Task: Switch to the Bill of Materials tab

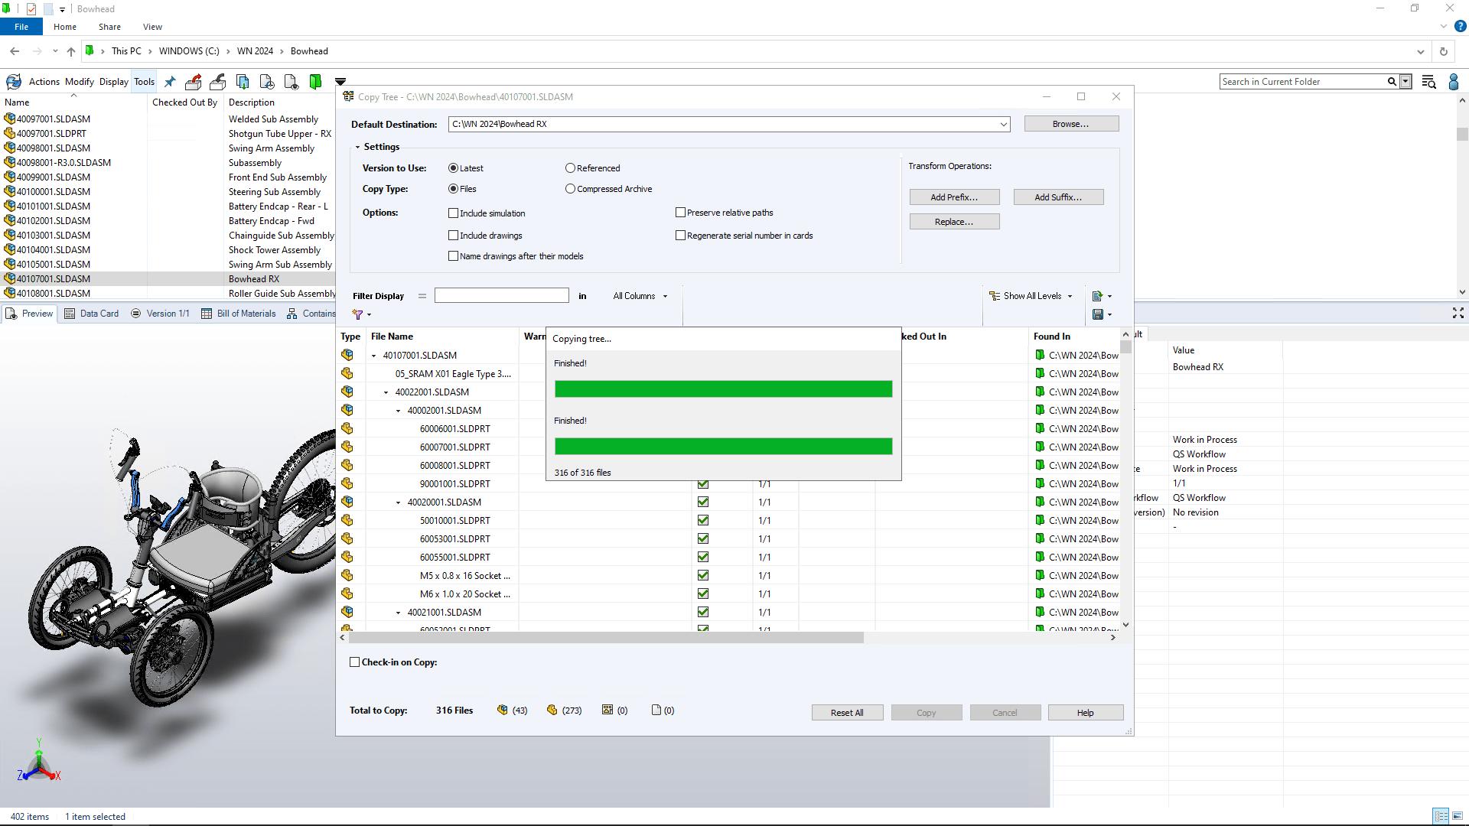Action: [x=238, y=314]
